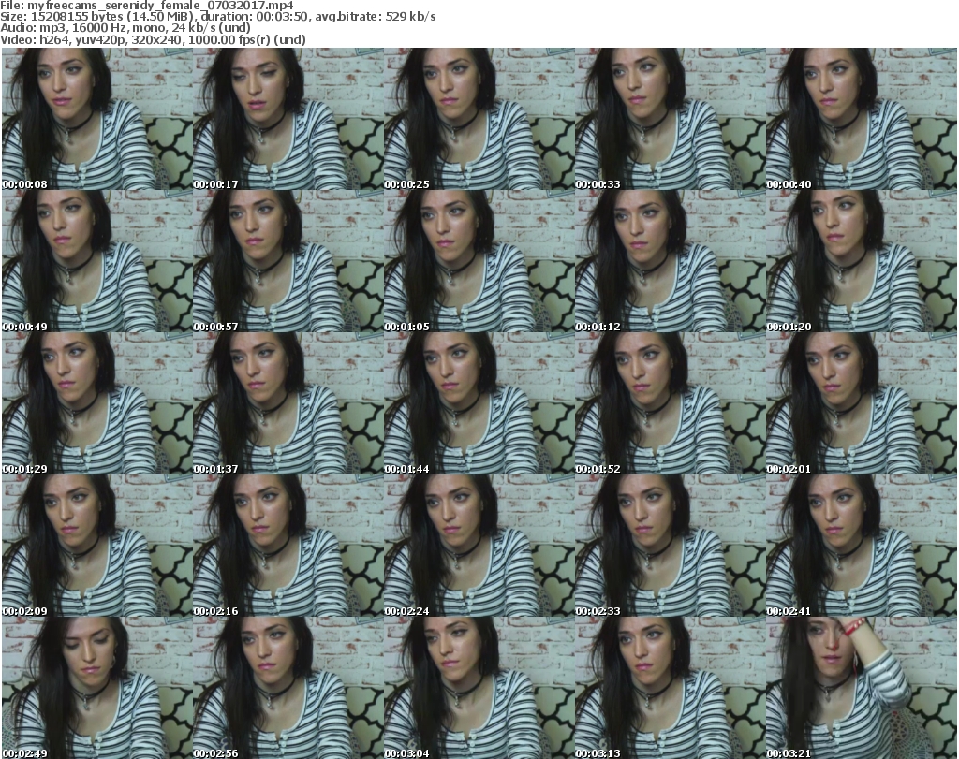Choose the frame thumbnail stamped 00:02:24
The height and width of the screenshot is (759, 959).
[x=479, y=546]
